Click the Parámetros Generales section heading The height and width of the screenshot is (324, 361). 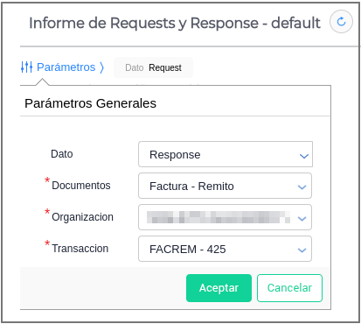click(x=90, y=103)
